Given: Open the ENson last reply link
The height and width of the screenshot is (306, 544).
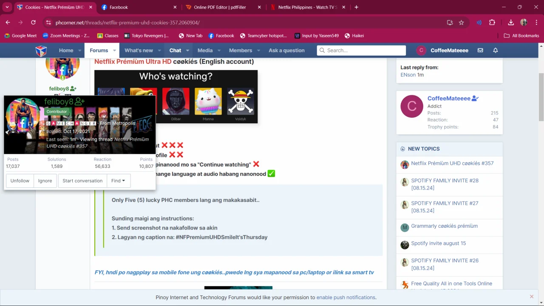Looking at the screenshot, I should [408, 75].
